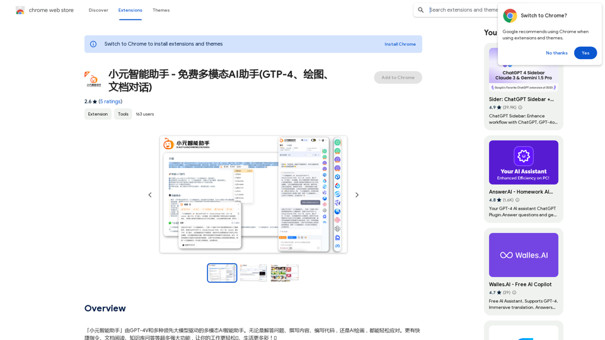605x340 pixels.
Task: Click the info icon beside the Walles.AI ratings
Action: click(x=514, y=293)
